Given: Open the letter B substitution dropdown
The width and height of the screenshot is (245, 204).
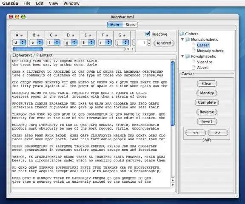Looking at the screenshot, I should coord(36,42).
